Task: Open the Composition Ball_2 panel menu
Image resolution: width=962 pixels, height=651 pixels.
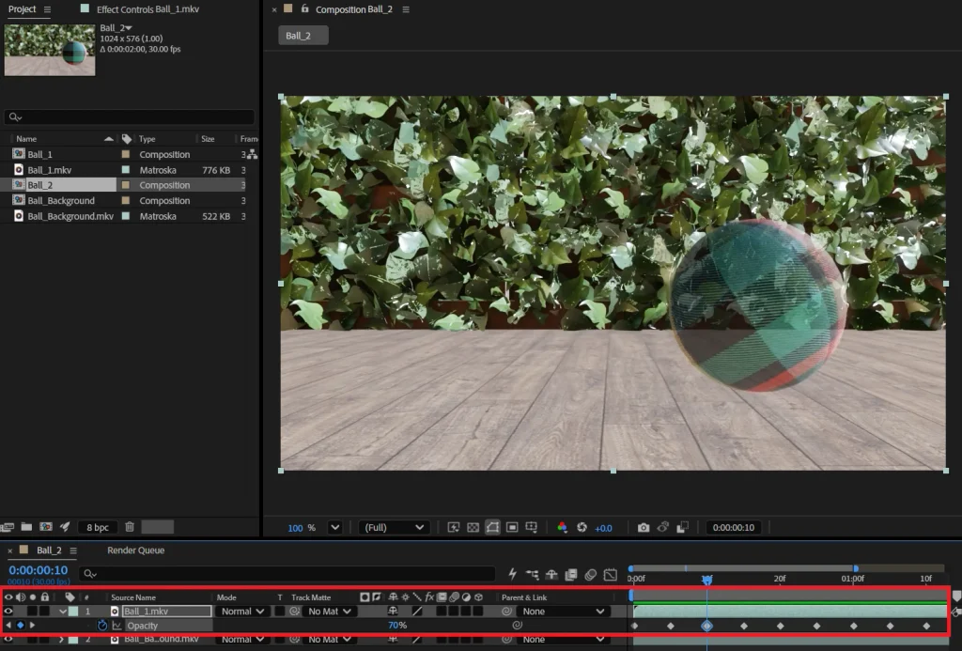Action: 406,9
